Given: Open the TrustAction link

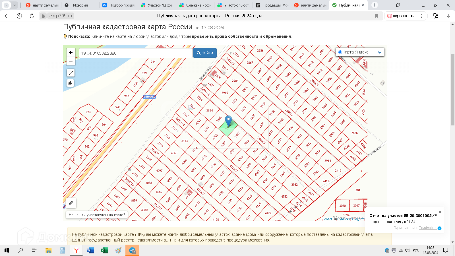Looking at the screenshot, I should click(x=428, y=228).
